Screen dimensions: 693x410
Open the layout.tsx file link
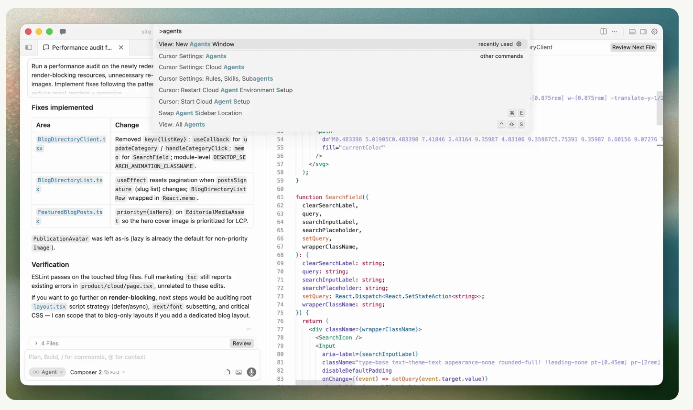pyautogui.click(x=50, y=307)
